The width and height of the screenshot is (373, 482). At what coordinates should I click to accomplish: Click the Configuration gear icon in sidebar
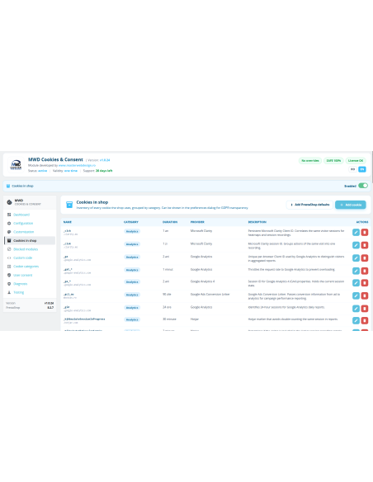[9, 223]
